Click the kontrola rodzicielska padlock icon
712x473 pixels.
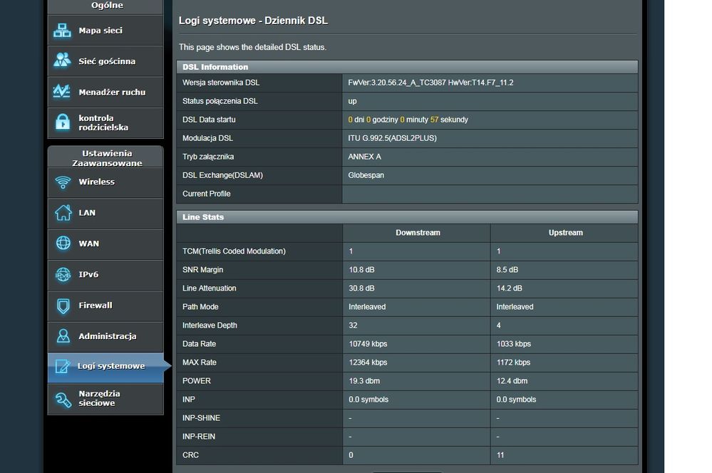63,123
